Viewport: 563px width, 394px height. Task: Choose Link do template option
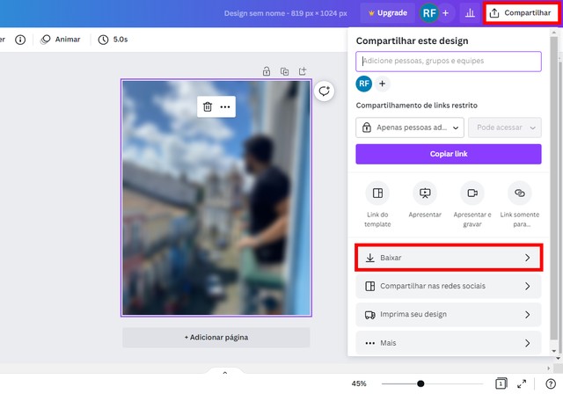(377, 204)
